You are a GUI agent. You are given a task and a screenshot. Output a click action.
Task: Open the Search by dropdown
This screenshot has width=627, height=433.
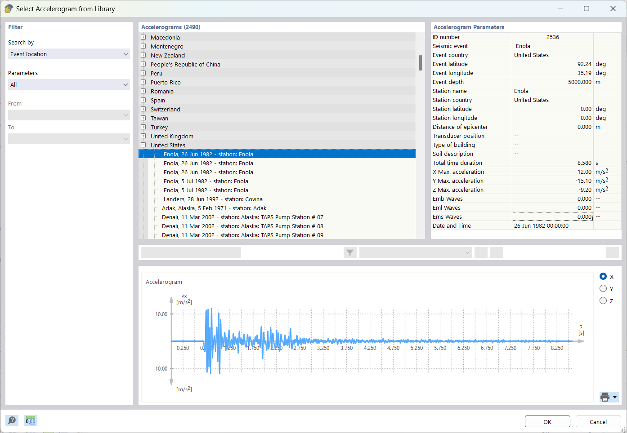pos(68,54)
